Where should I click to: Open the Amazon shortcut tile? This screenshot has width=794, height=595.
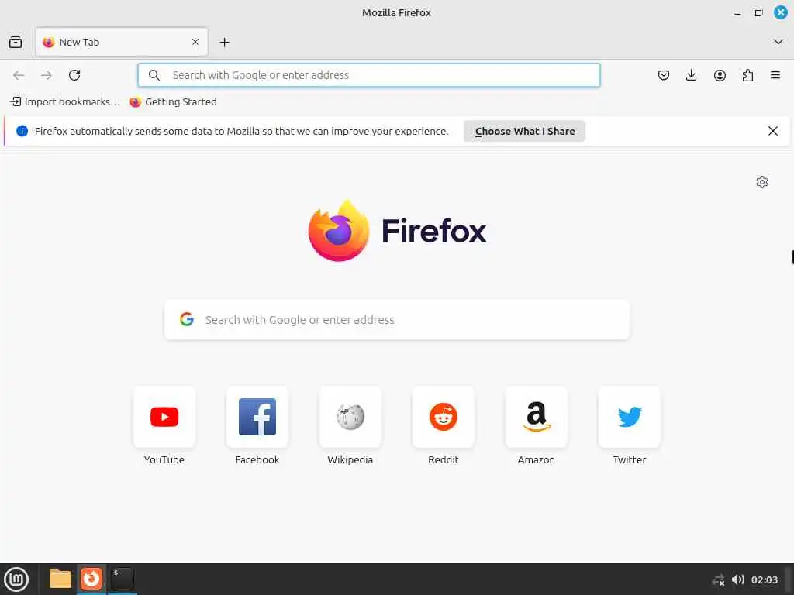pos(537,417)
